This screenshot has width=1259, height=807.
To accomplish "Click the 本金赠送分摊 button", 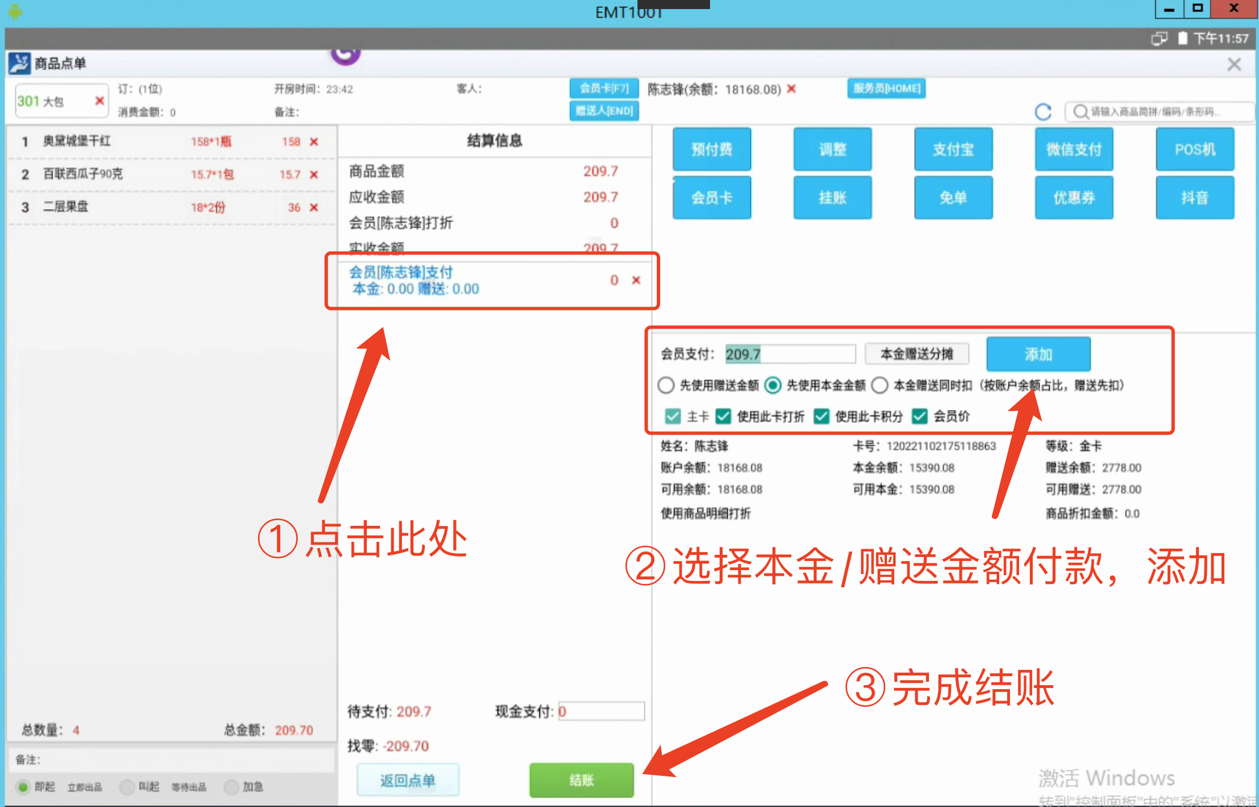I will [x=916, y=354].
